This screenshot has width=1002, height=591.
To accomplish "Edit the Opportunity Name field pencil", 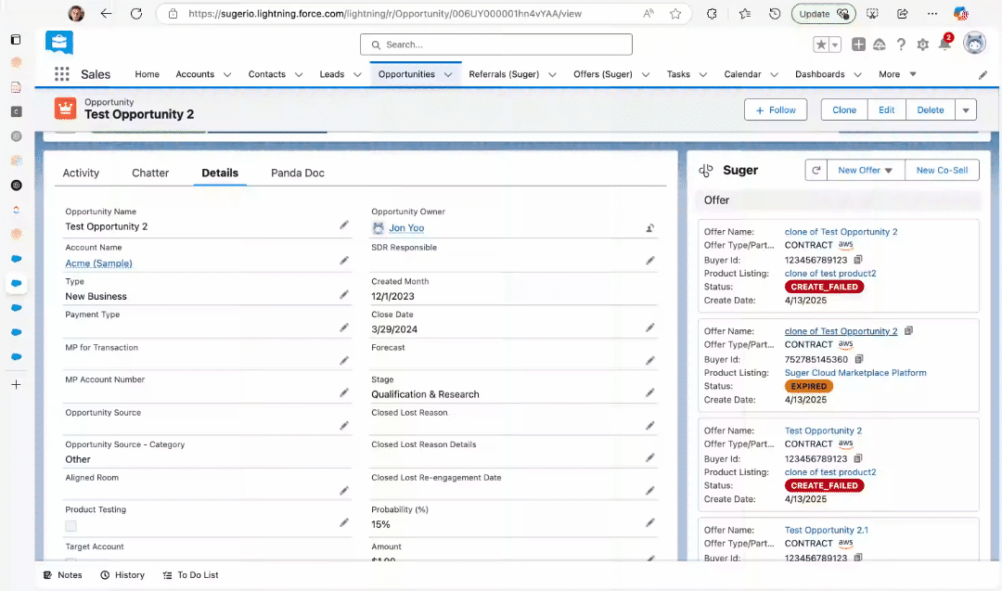I will pyautogui.click(x=344, y=225).
